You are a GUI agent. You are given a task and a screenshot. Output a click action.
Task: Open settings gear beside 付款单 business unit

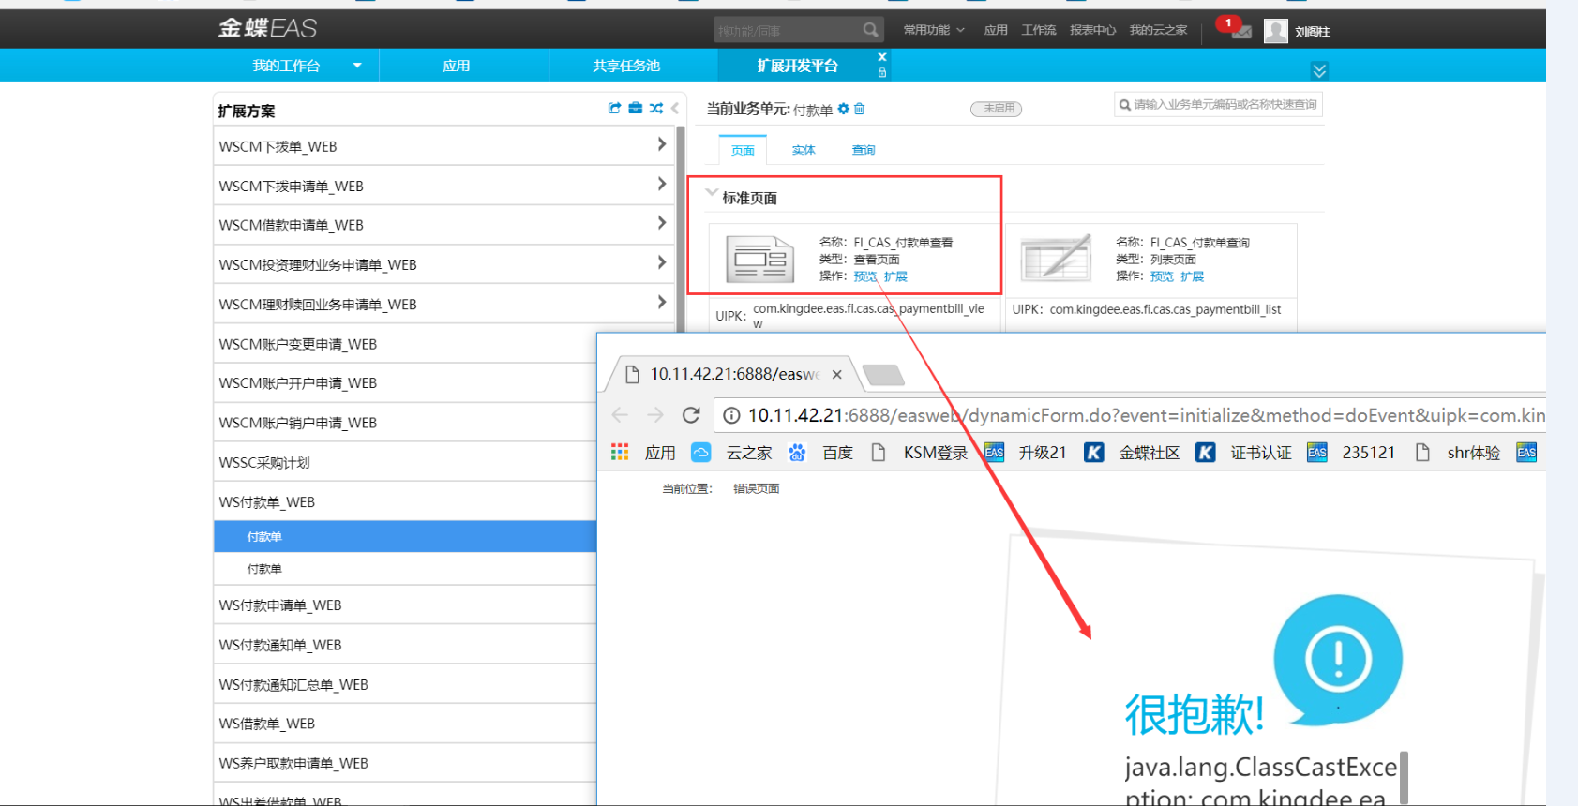(843, 109)
